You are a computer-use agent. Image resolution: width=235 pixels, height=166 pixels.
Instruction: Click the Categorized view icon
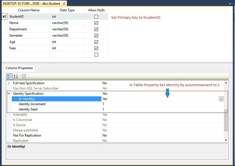[9, 77]
